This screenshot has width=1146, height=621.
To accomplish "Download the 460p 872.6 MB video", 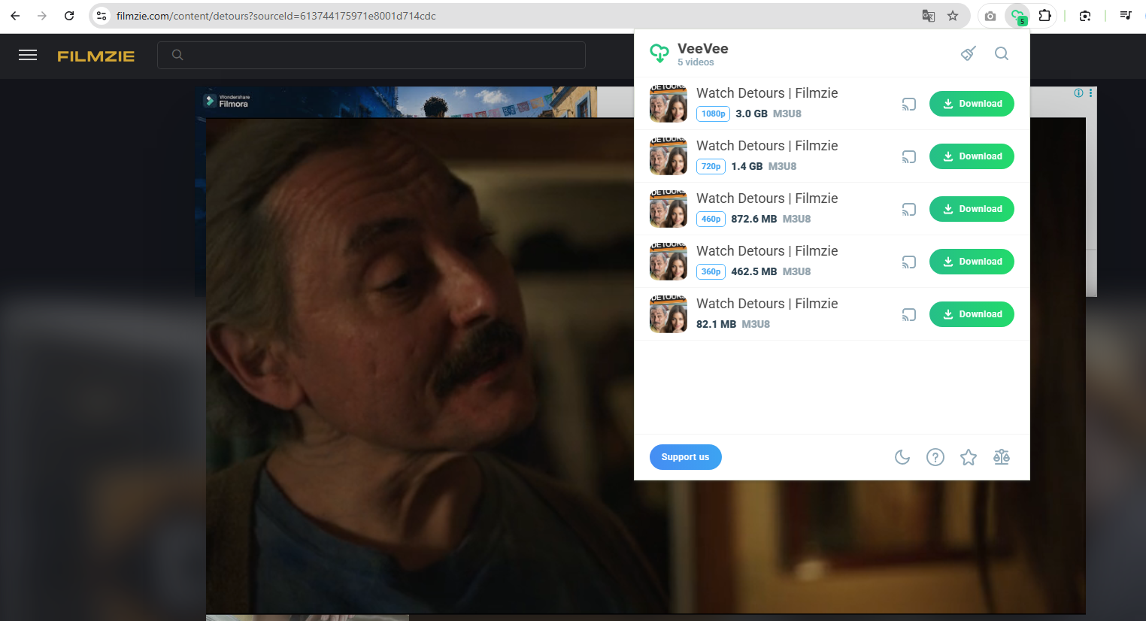I will 972,209.
